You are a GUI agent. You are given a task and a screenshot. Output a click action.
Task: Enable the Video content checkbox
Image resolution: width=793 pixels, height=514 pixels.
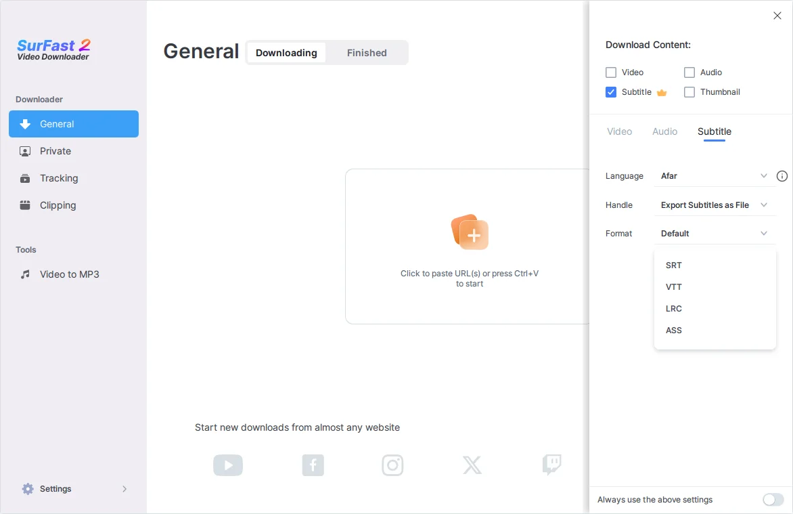(x=611, y=72)
